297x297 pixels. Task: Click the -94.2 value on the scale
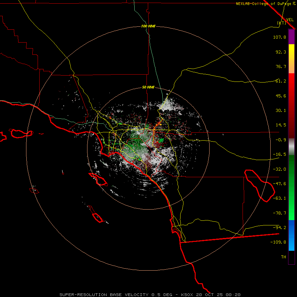click(280, 228)
